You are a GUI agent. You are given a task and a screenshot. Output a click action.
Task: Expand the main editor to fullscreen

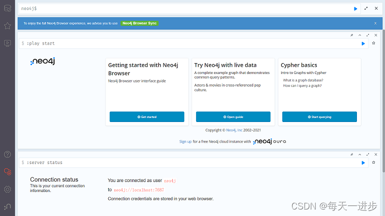[x=366, y=8]
